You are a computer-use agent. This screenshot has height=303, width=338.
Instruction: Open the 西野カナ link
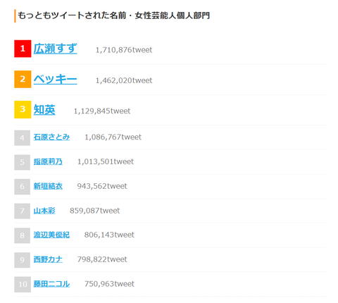(x=48, y=259)
